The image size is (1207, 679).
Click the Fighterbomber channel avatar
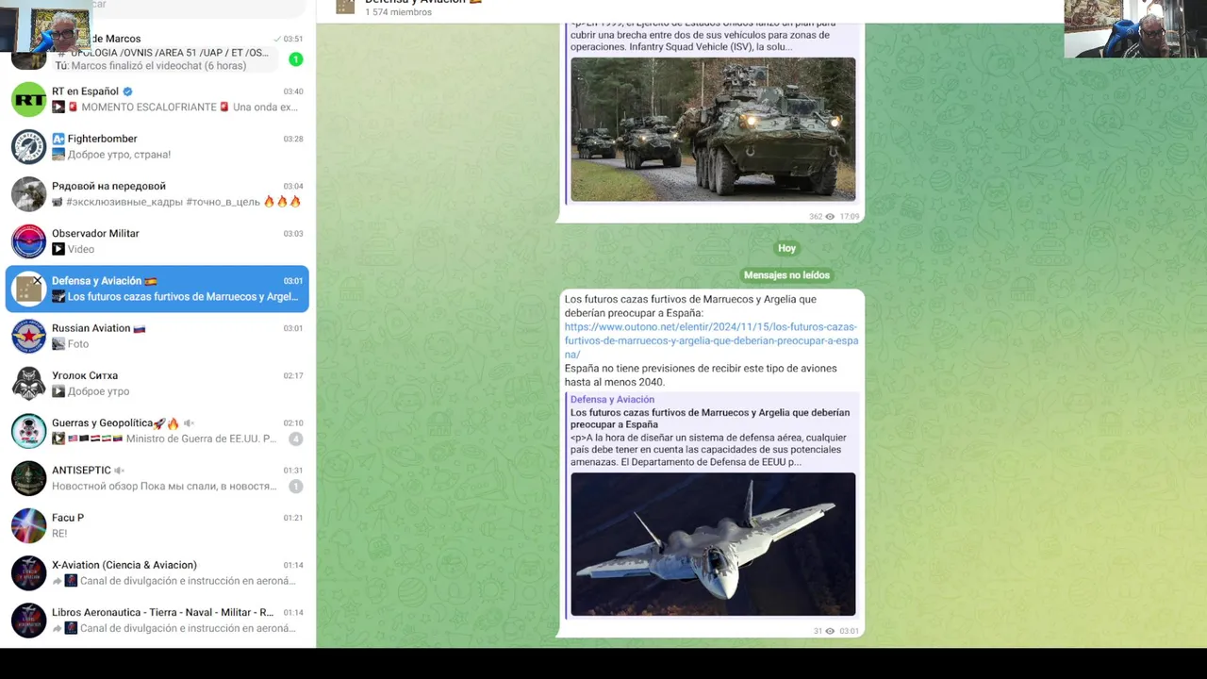point(28,146)
